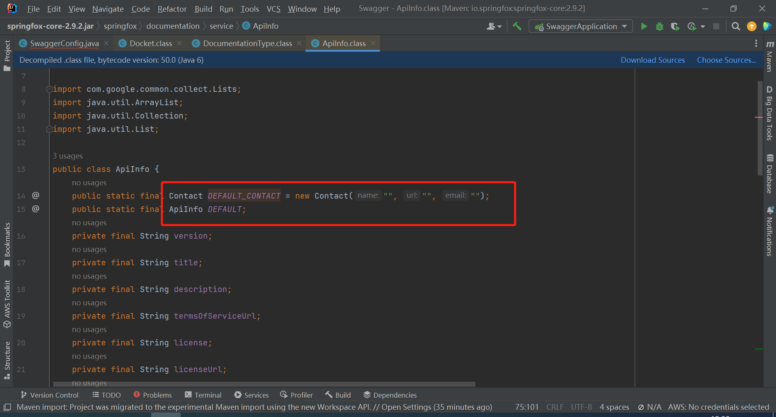Open the Project tool window
The width and height of the screenshot is (776, 417).
point(7,55)
